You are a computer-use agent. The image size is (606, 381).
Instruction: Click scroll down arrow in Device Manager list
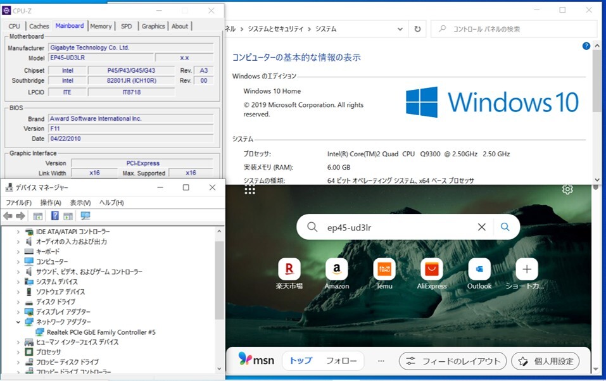coord(219,368)
